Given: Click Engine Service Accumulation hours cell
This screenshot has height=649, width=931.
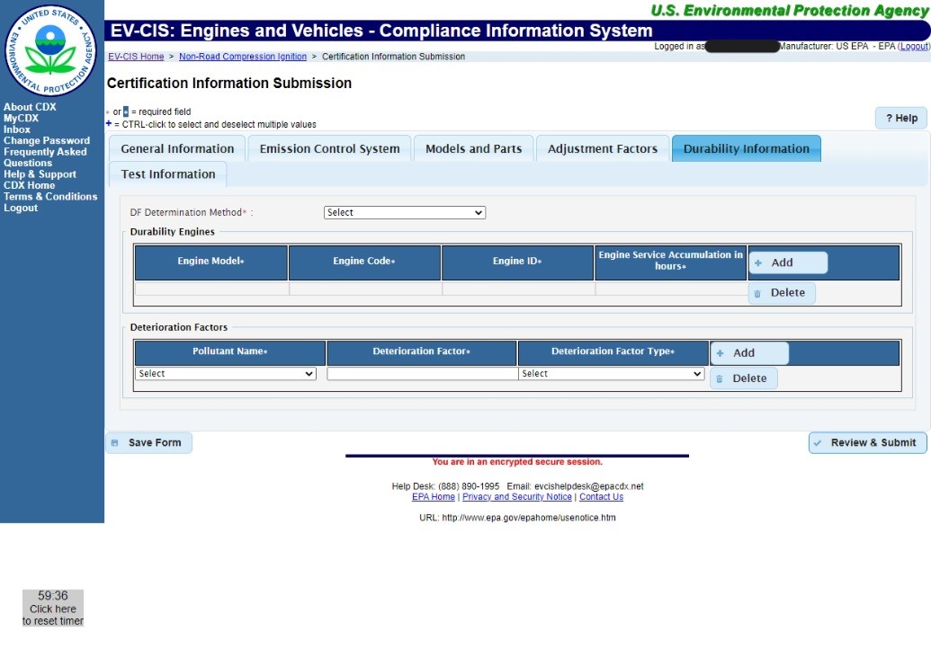Looking at the screenshot, I should pyautogui.click(x=671, y=289).
